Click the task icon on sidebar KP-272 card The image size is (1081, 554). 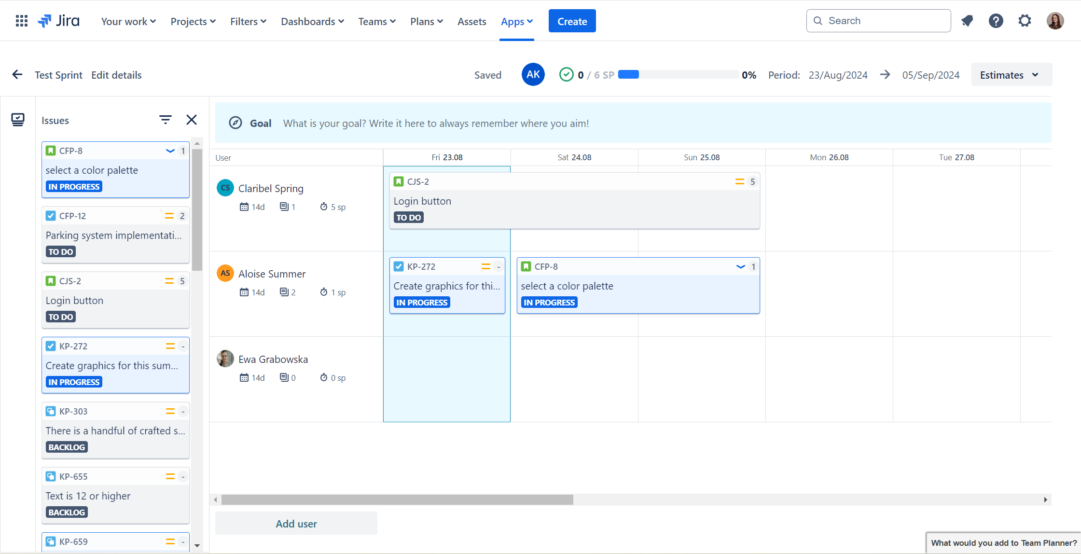[51, 346]
